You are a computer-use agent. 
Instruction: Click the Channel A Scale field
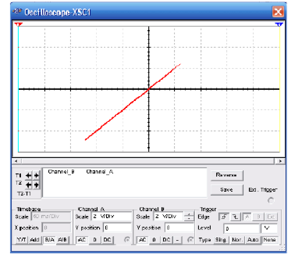coord(111,216)
